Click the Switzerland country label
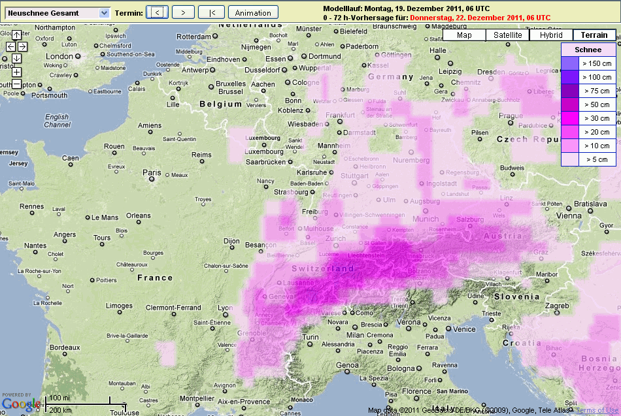The width and height of the screenshot is (621, 416). tap(323, 269)
